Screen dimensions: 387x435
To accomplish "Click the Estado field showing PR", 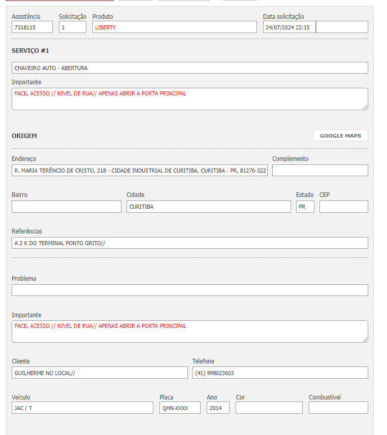I will (x=305, y=207).
